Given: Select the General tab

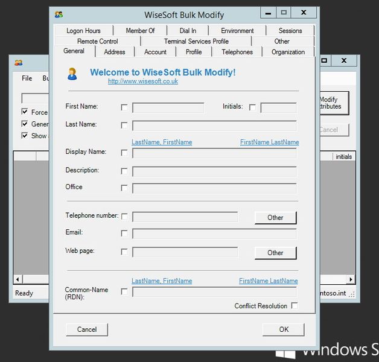Looking at the screenshot, I should (74, 51).
